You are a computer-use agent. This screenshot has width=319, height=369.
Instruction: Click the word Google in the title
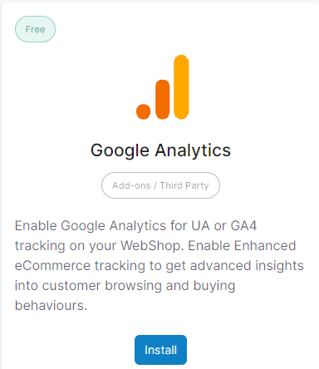(x=120, y=150)
